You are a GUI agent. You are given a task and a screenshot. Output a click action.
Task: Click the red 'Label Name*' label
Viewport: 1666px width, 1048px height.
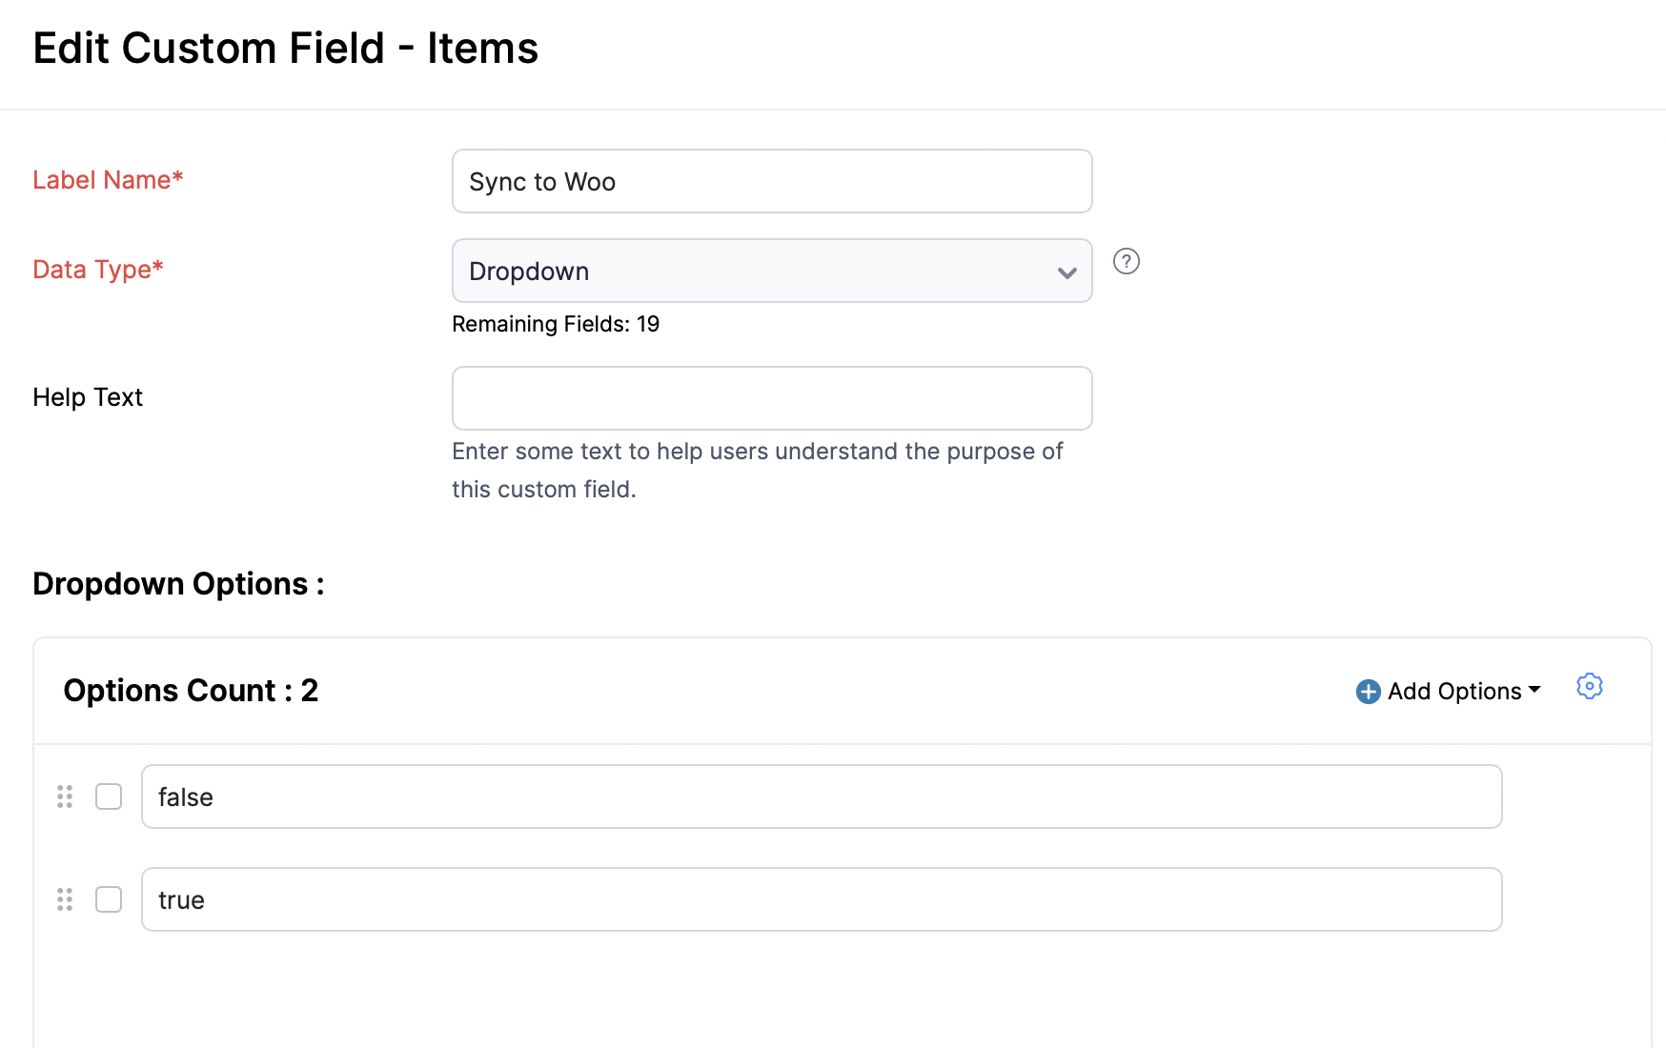[x=108, y=180]
